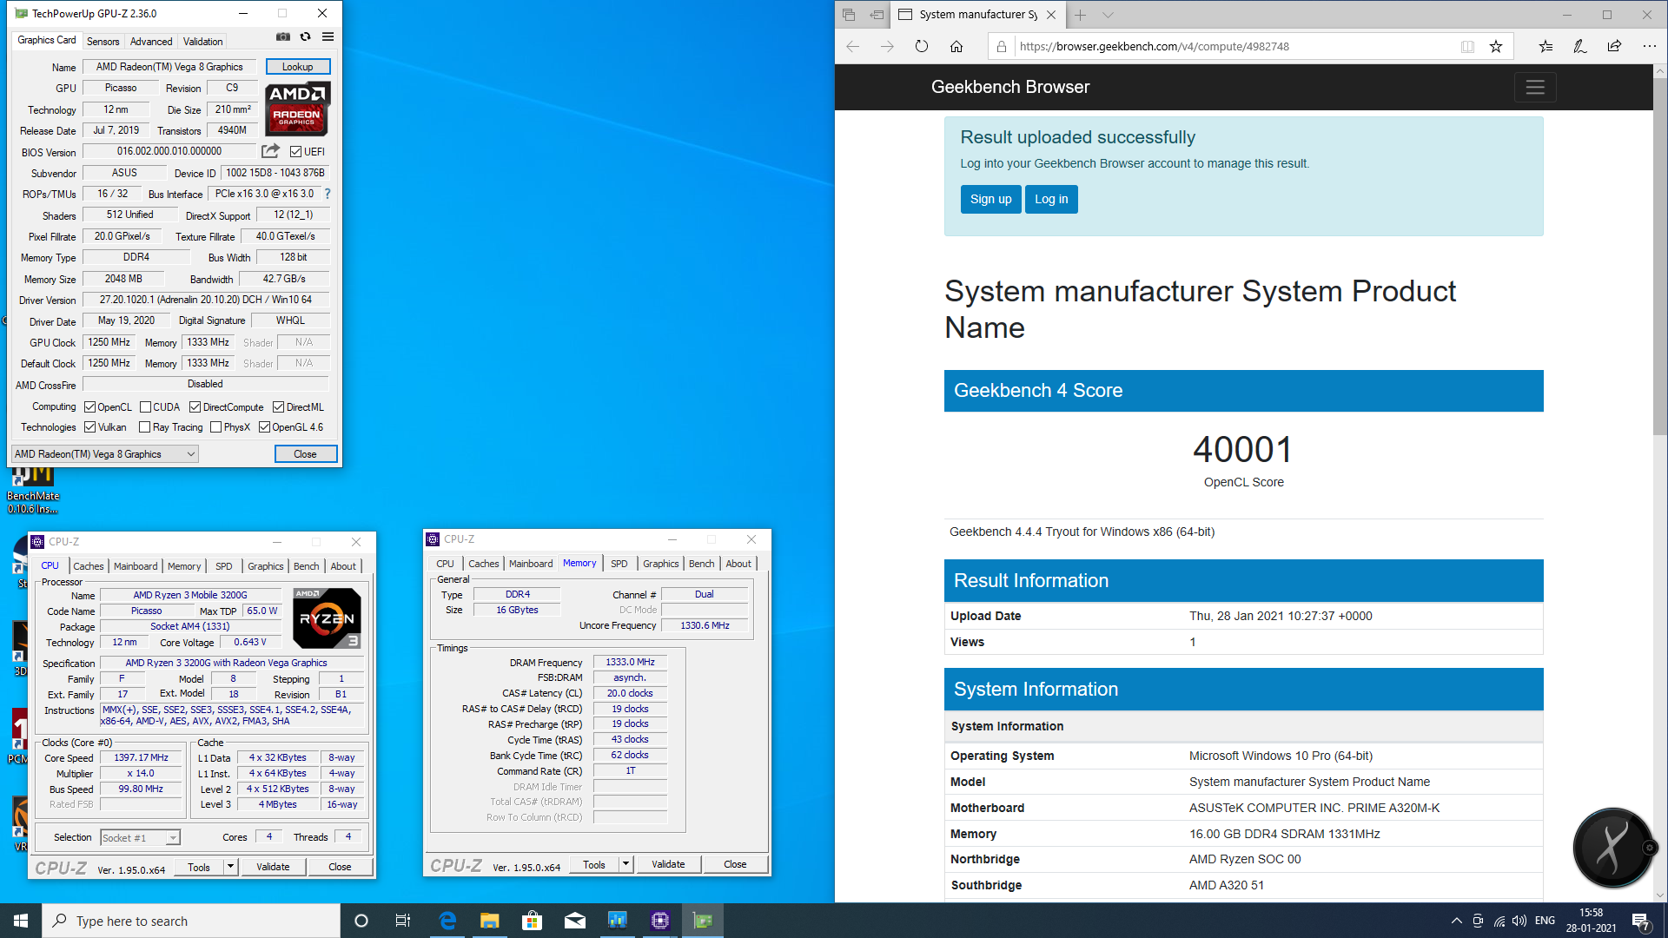
Task: Click the Geekbench Browser header link
Action: (x=1009, y=87)
